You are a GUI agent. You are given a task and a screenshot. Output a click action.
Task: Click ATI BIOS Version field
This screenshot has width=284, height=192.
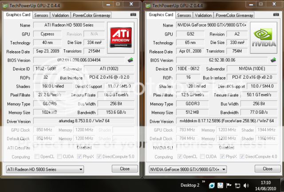click(79, 60)
